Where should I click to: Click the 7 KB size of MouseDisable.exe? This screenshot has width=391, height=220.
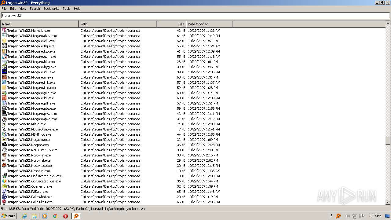coord(182,129)
